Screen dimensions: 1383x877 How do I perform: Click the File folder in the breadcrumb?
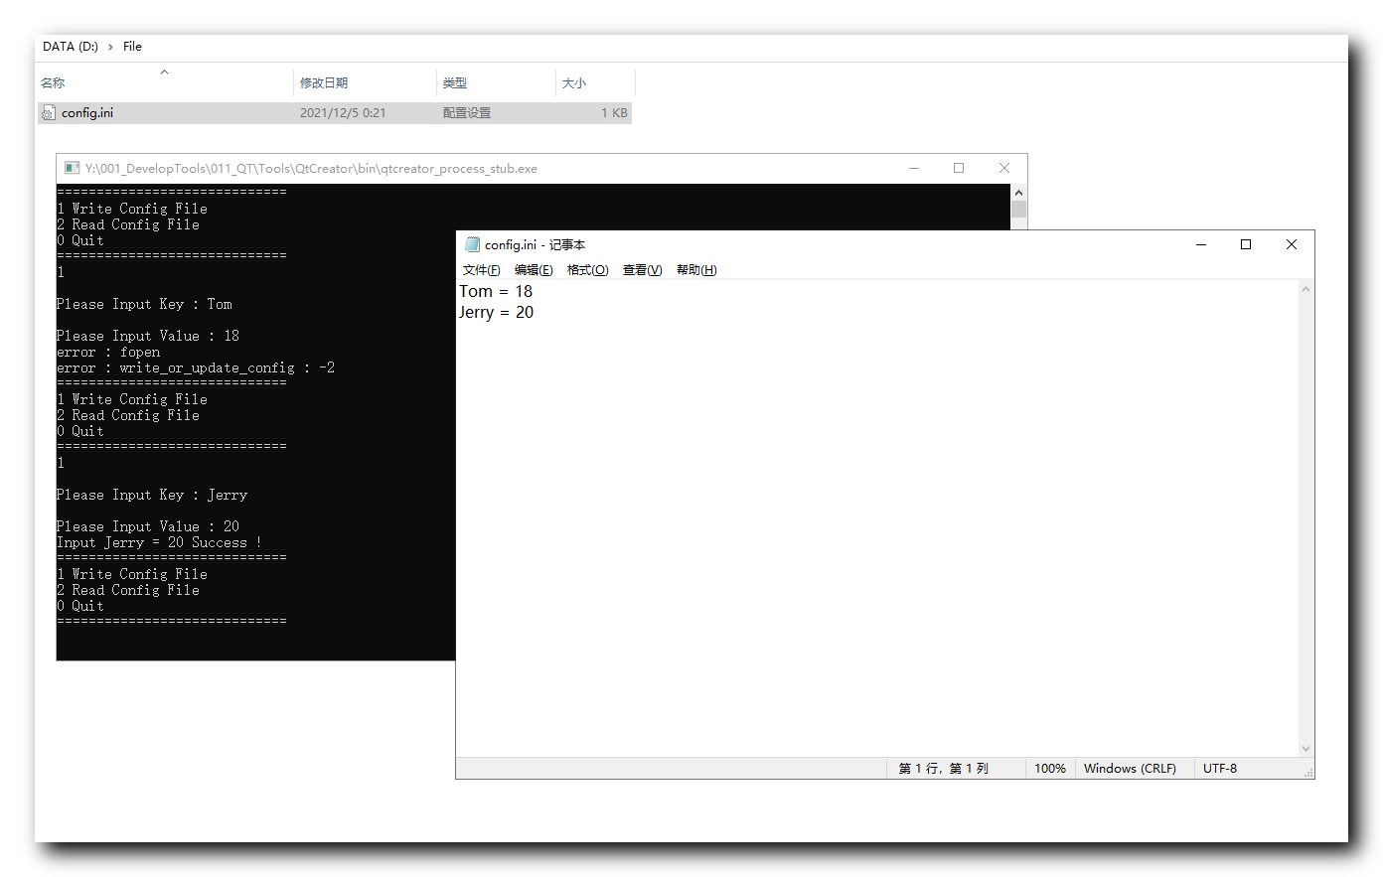[x=132, y=47]
